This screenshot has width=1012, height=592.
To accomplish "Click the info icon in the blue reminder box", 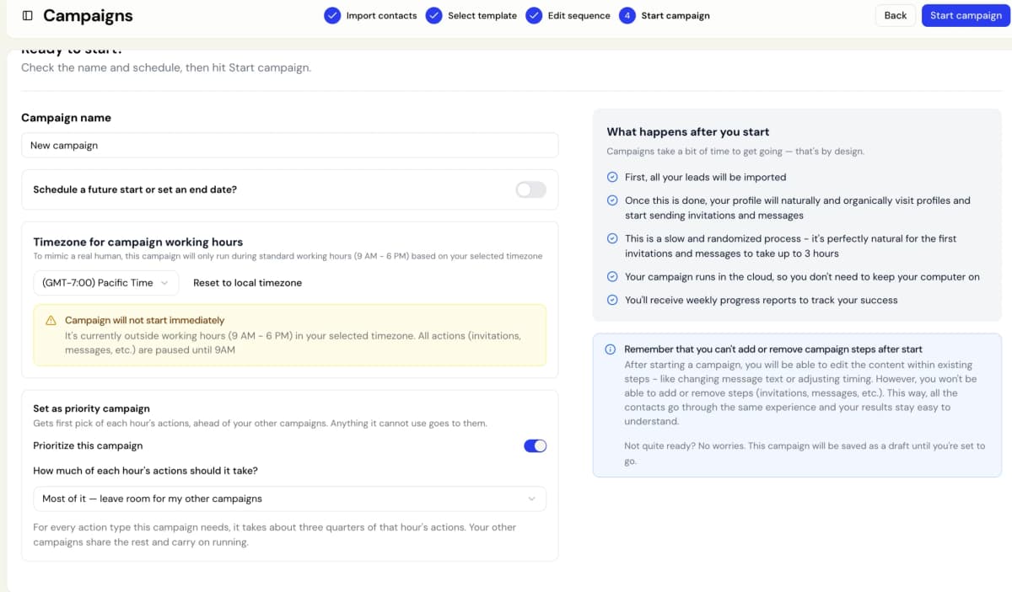I will 611,349.
